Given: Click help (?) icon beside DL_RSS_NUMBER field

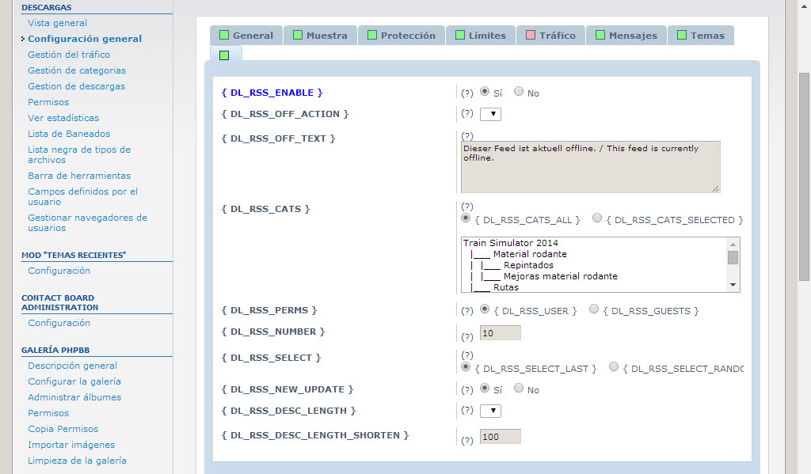Looking at the screenshot, I should tap(466, 337).
